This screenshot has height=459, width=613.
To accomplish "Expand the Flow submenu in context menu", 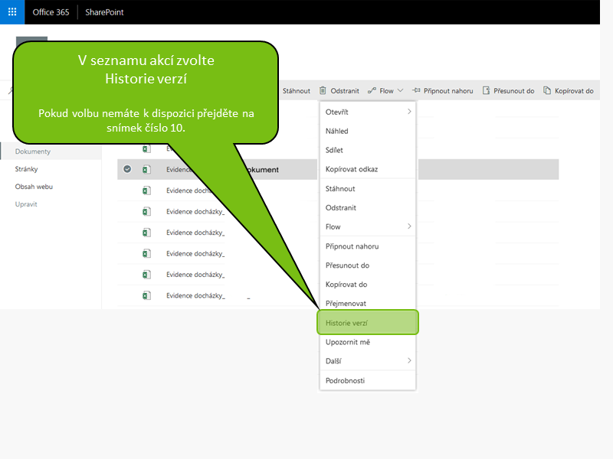I will [x=409, y=226].
